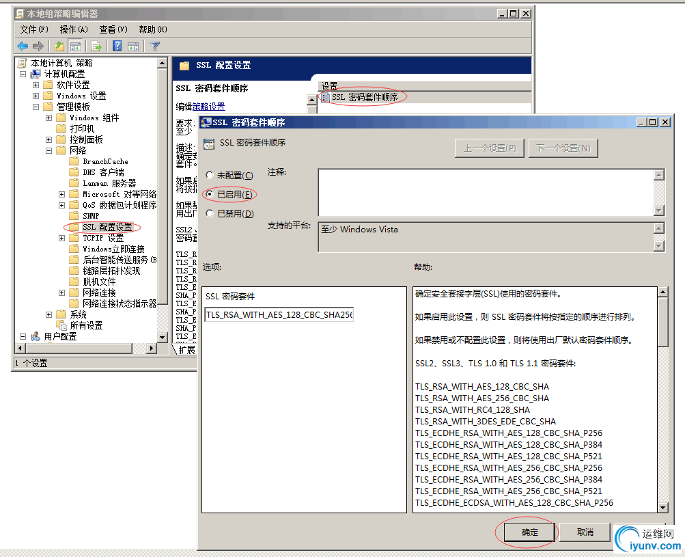Click the Up one level folder icon
Viewport: 685px width, 557px height.
click(x=59, y=46)
